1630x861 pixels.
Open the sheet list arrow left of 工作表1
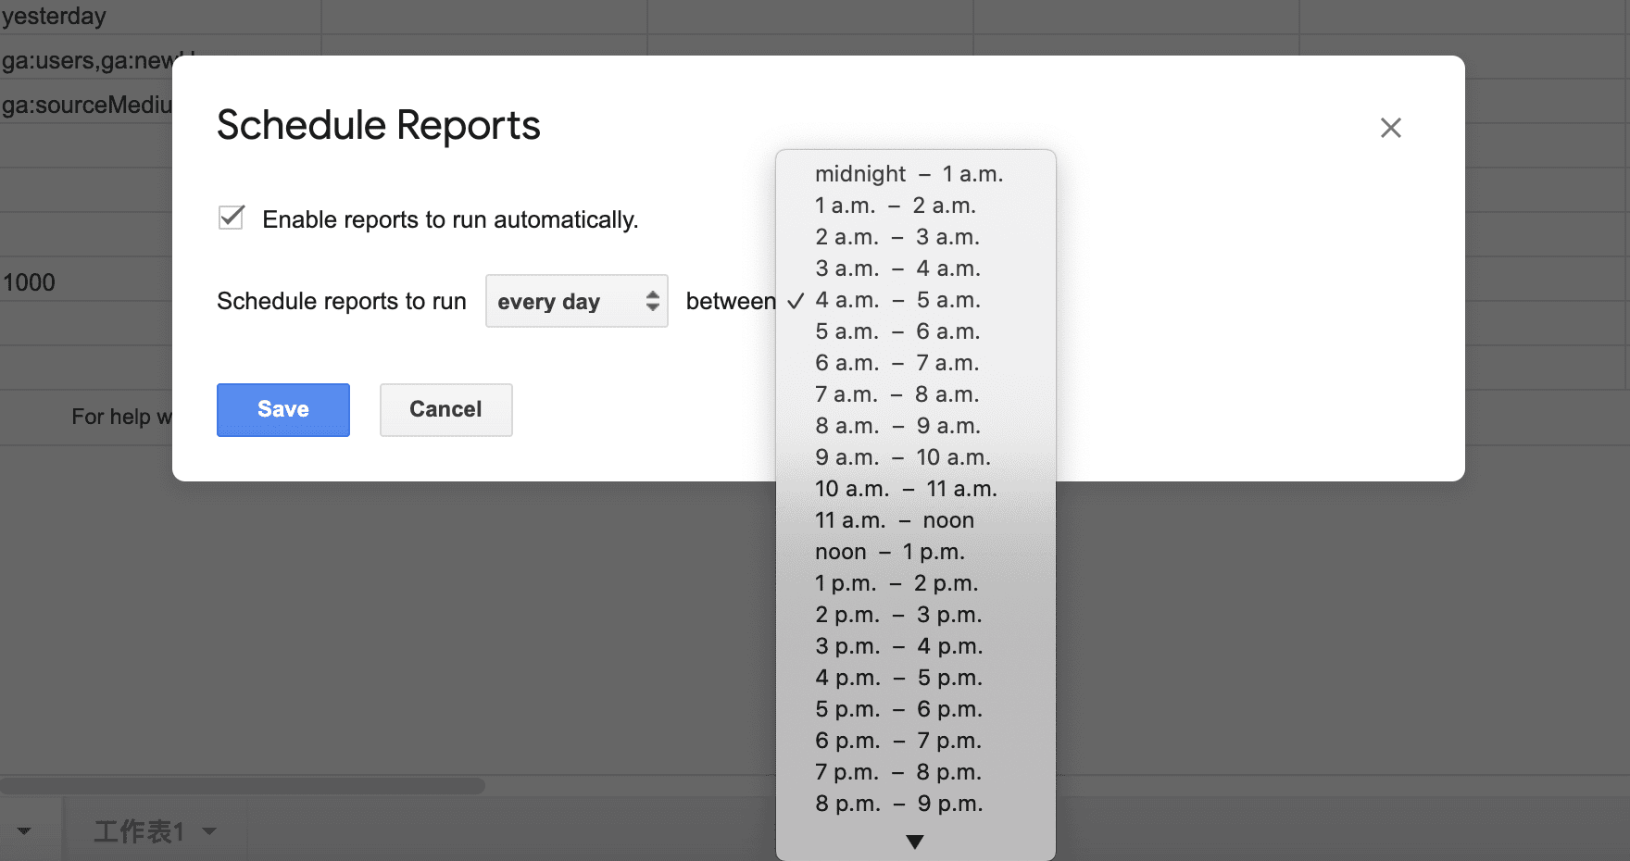coord(24,830)
